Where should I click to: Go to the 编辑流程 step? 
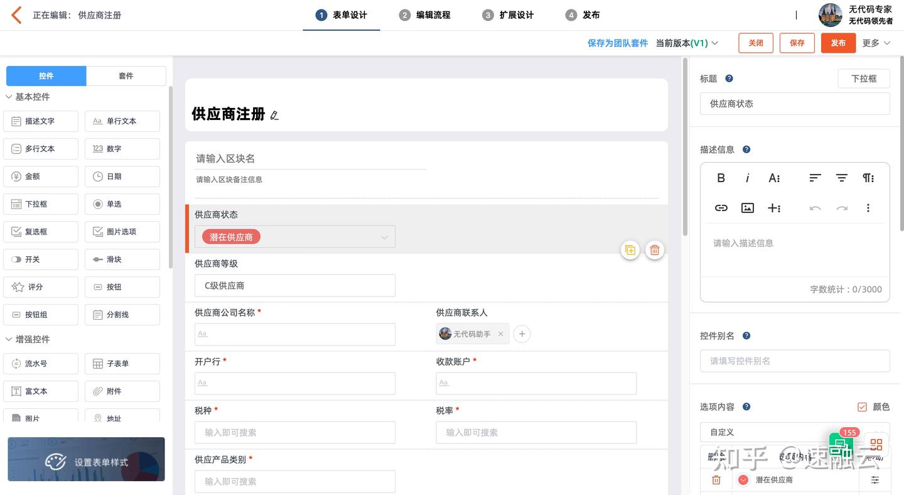tap(424, 14)
